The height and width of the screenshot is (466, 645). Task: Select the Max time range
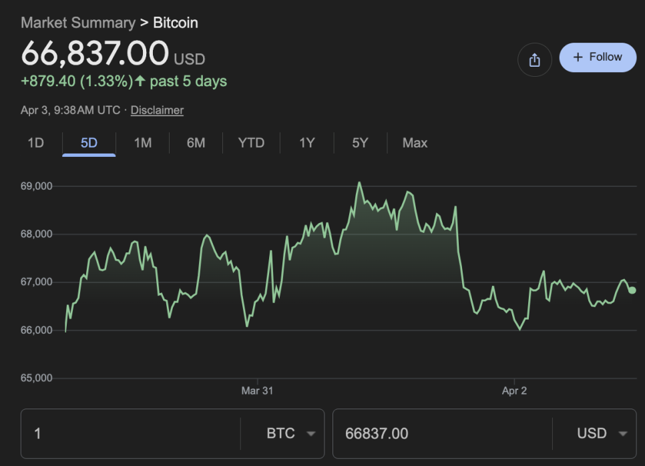point(415,143)
